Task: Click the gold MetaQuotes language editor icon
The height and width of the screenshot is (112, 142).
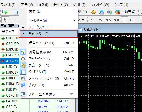Action: [94, 12]
